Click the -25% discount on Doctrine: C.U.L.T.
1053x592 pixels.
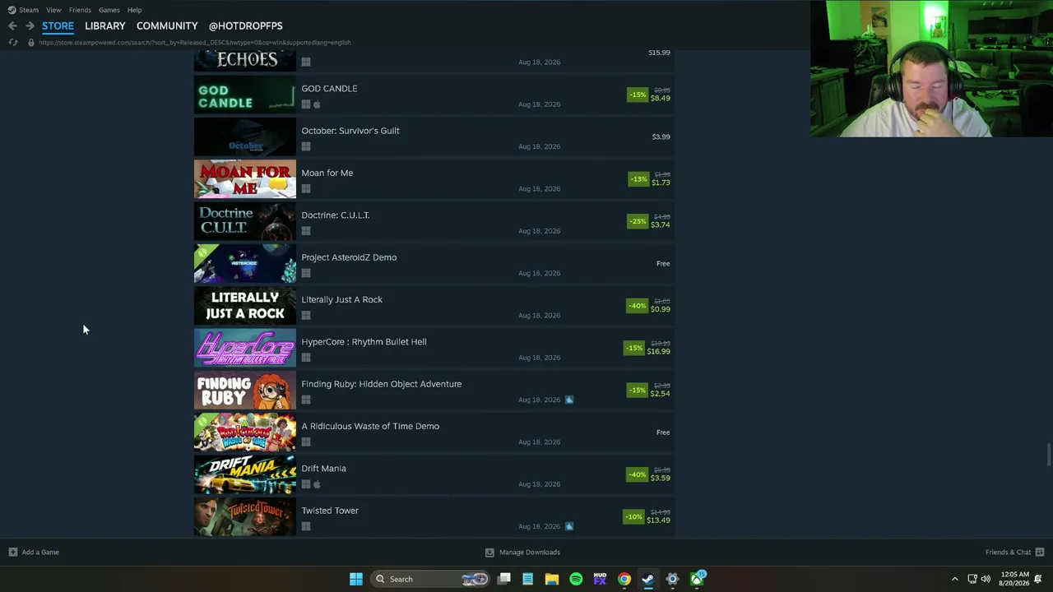(637, 221)
